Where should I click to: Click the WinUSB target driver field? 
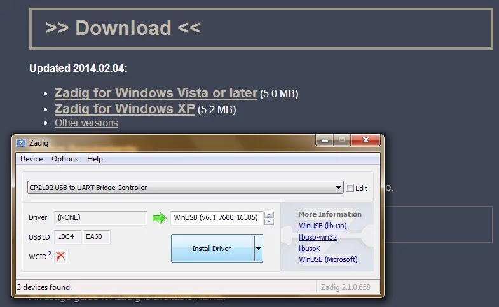[x=217, y=217]
